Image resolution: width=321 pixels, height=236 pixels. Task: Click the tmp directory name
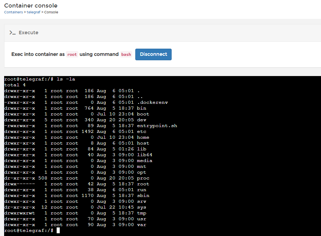coord(142,213)
